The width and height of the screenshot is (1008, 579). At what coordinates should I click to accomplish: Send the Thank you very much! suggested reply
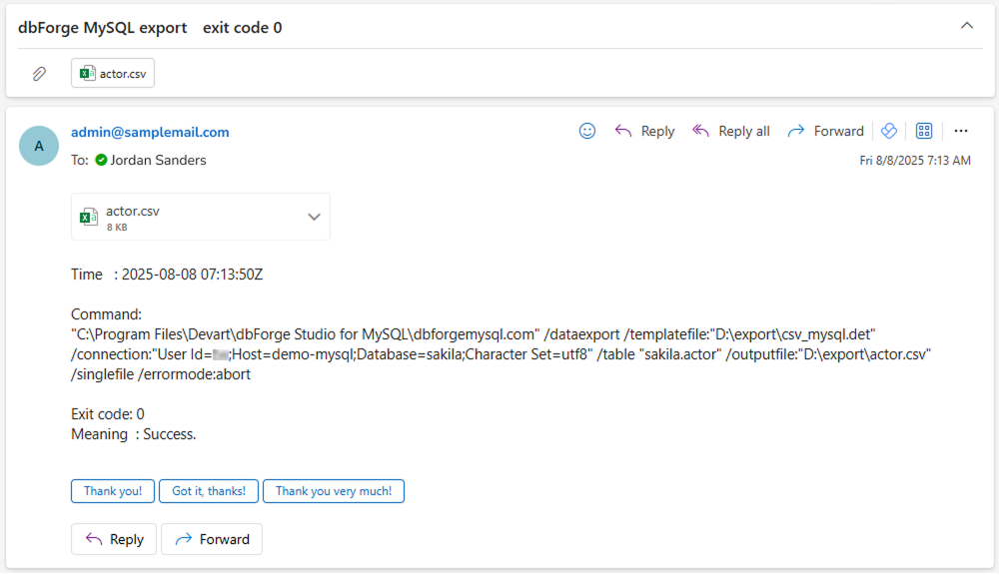pos(333,490)
